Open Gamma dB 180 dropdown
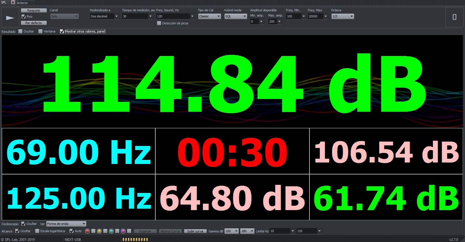 247,231
